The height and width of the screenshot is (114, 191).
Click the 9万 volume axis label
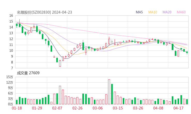click(11, 88)
